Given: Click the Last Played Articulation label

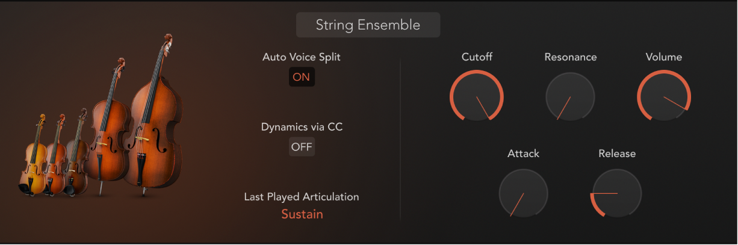Looking at the screenshot, I should [302, 196].
